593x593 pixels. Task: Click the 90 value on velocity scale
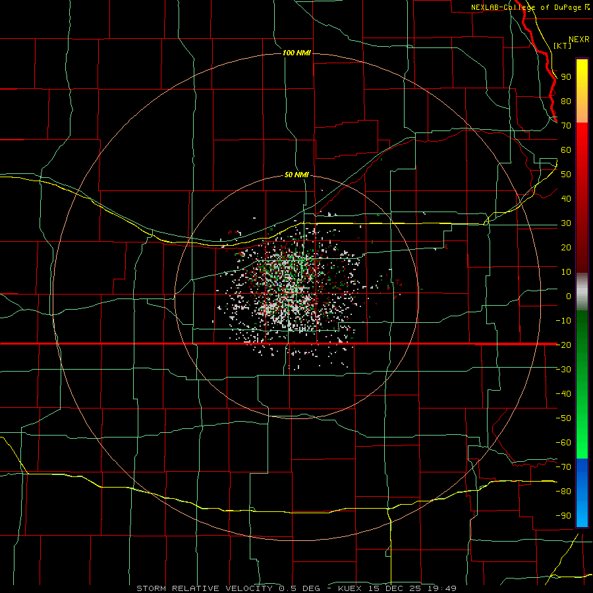click(x=566, y=77)
